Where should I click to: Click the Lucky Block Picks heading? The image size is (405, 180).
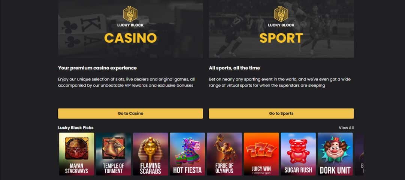(76, 128)
